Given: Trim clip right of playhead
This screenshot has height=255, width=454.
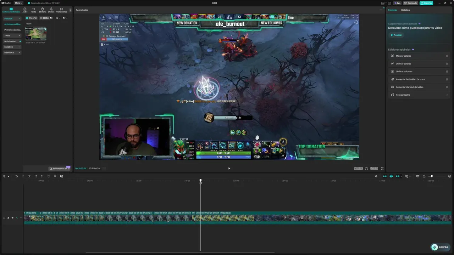Looking at the screenshot, I should [x=42, y=176].
